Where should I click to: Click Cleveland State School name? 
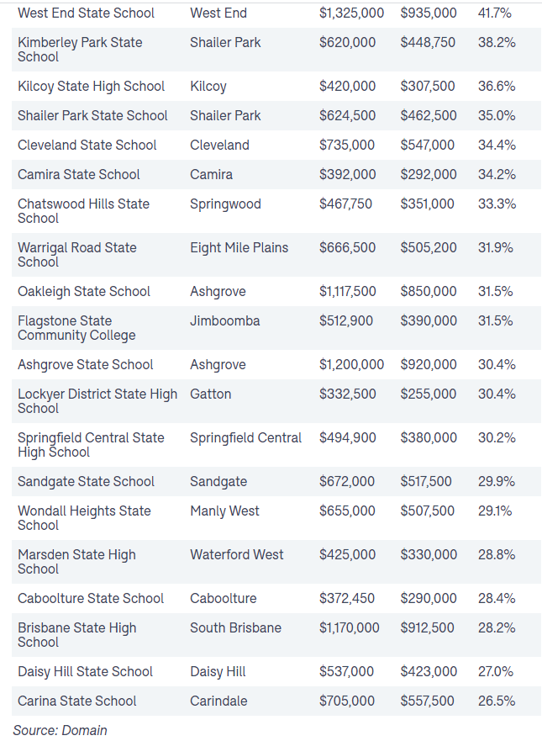(x=87, y=145)
